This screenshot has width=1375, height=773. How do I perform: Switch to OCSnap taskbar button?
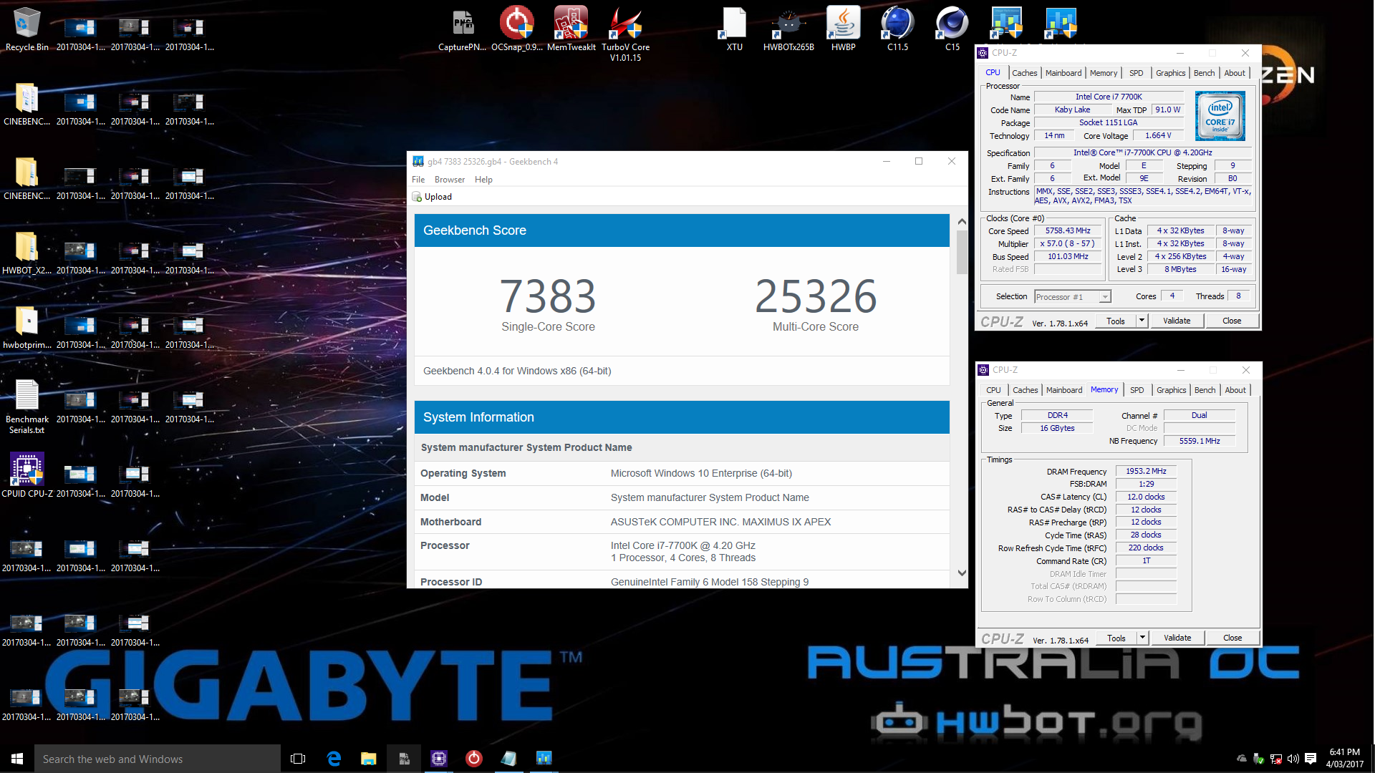coord(473,759)
